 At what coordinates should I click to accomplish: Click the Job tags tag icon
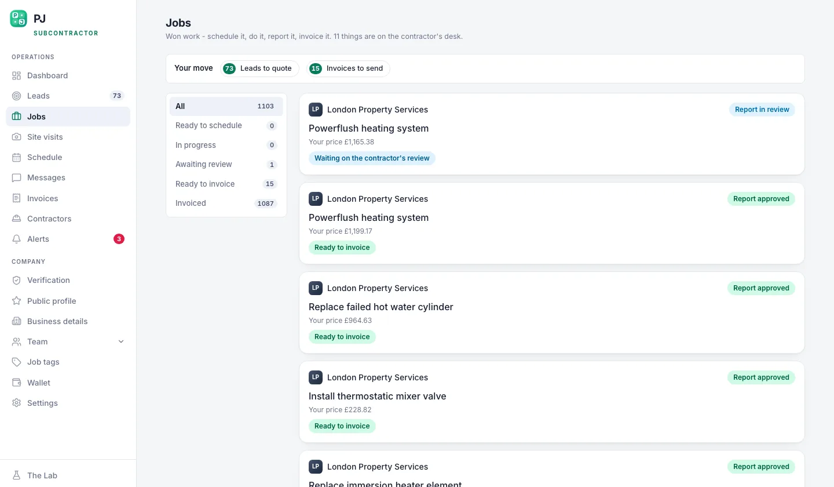click(x=16, y=362)
